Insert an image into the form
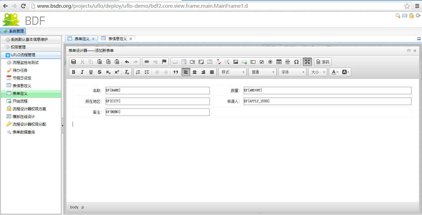The height and width of the screenshot is (215, 422). 236,62
